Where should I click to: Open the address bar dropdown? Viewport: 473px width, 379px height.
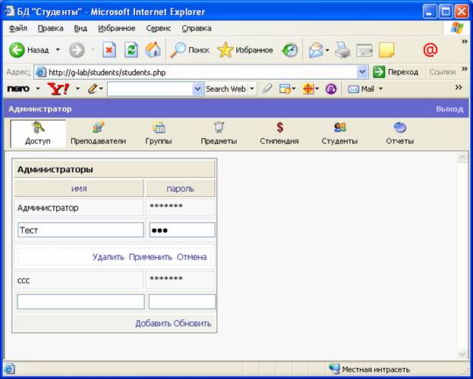coord(362,72)
